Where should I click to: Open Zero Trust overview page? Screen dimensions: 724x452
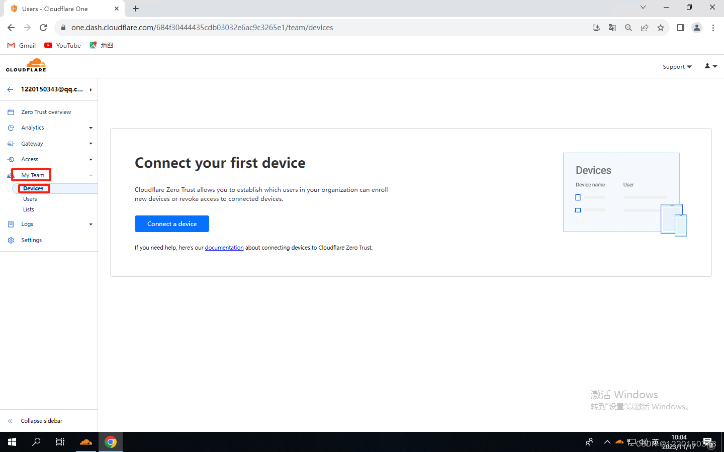pos(46,112)
